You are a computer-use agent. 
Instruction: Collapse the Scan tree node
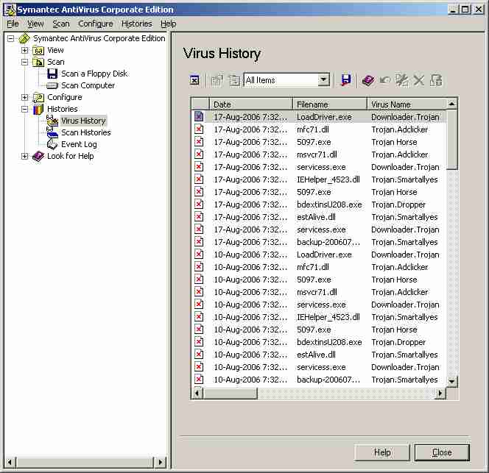click(x=24, y=62)
